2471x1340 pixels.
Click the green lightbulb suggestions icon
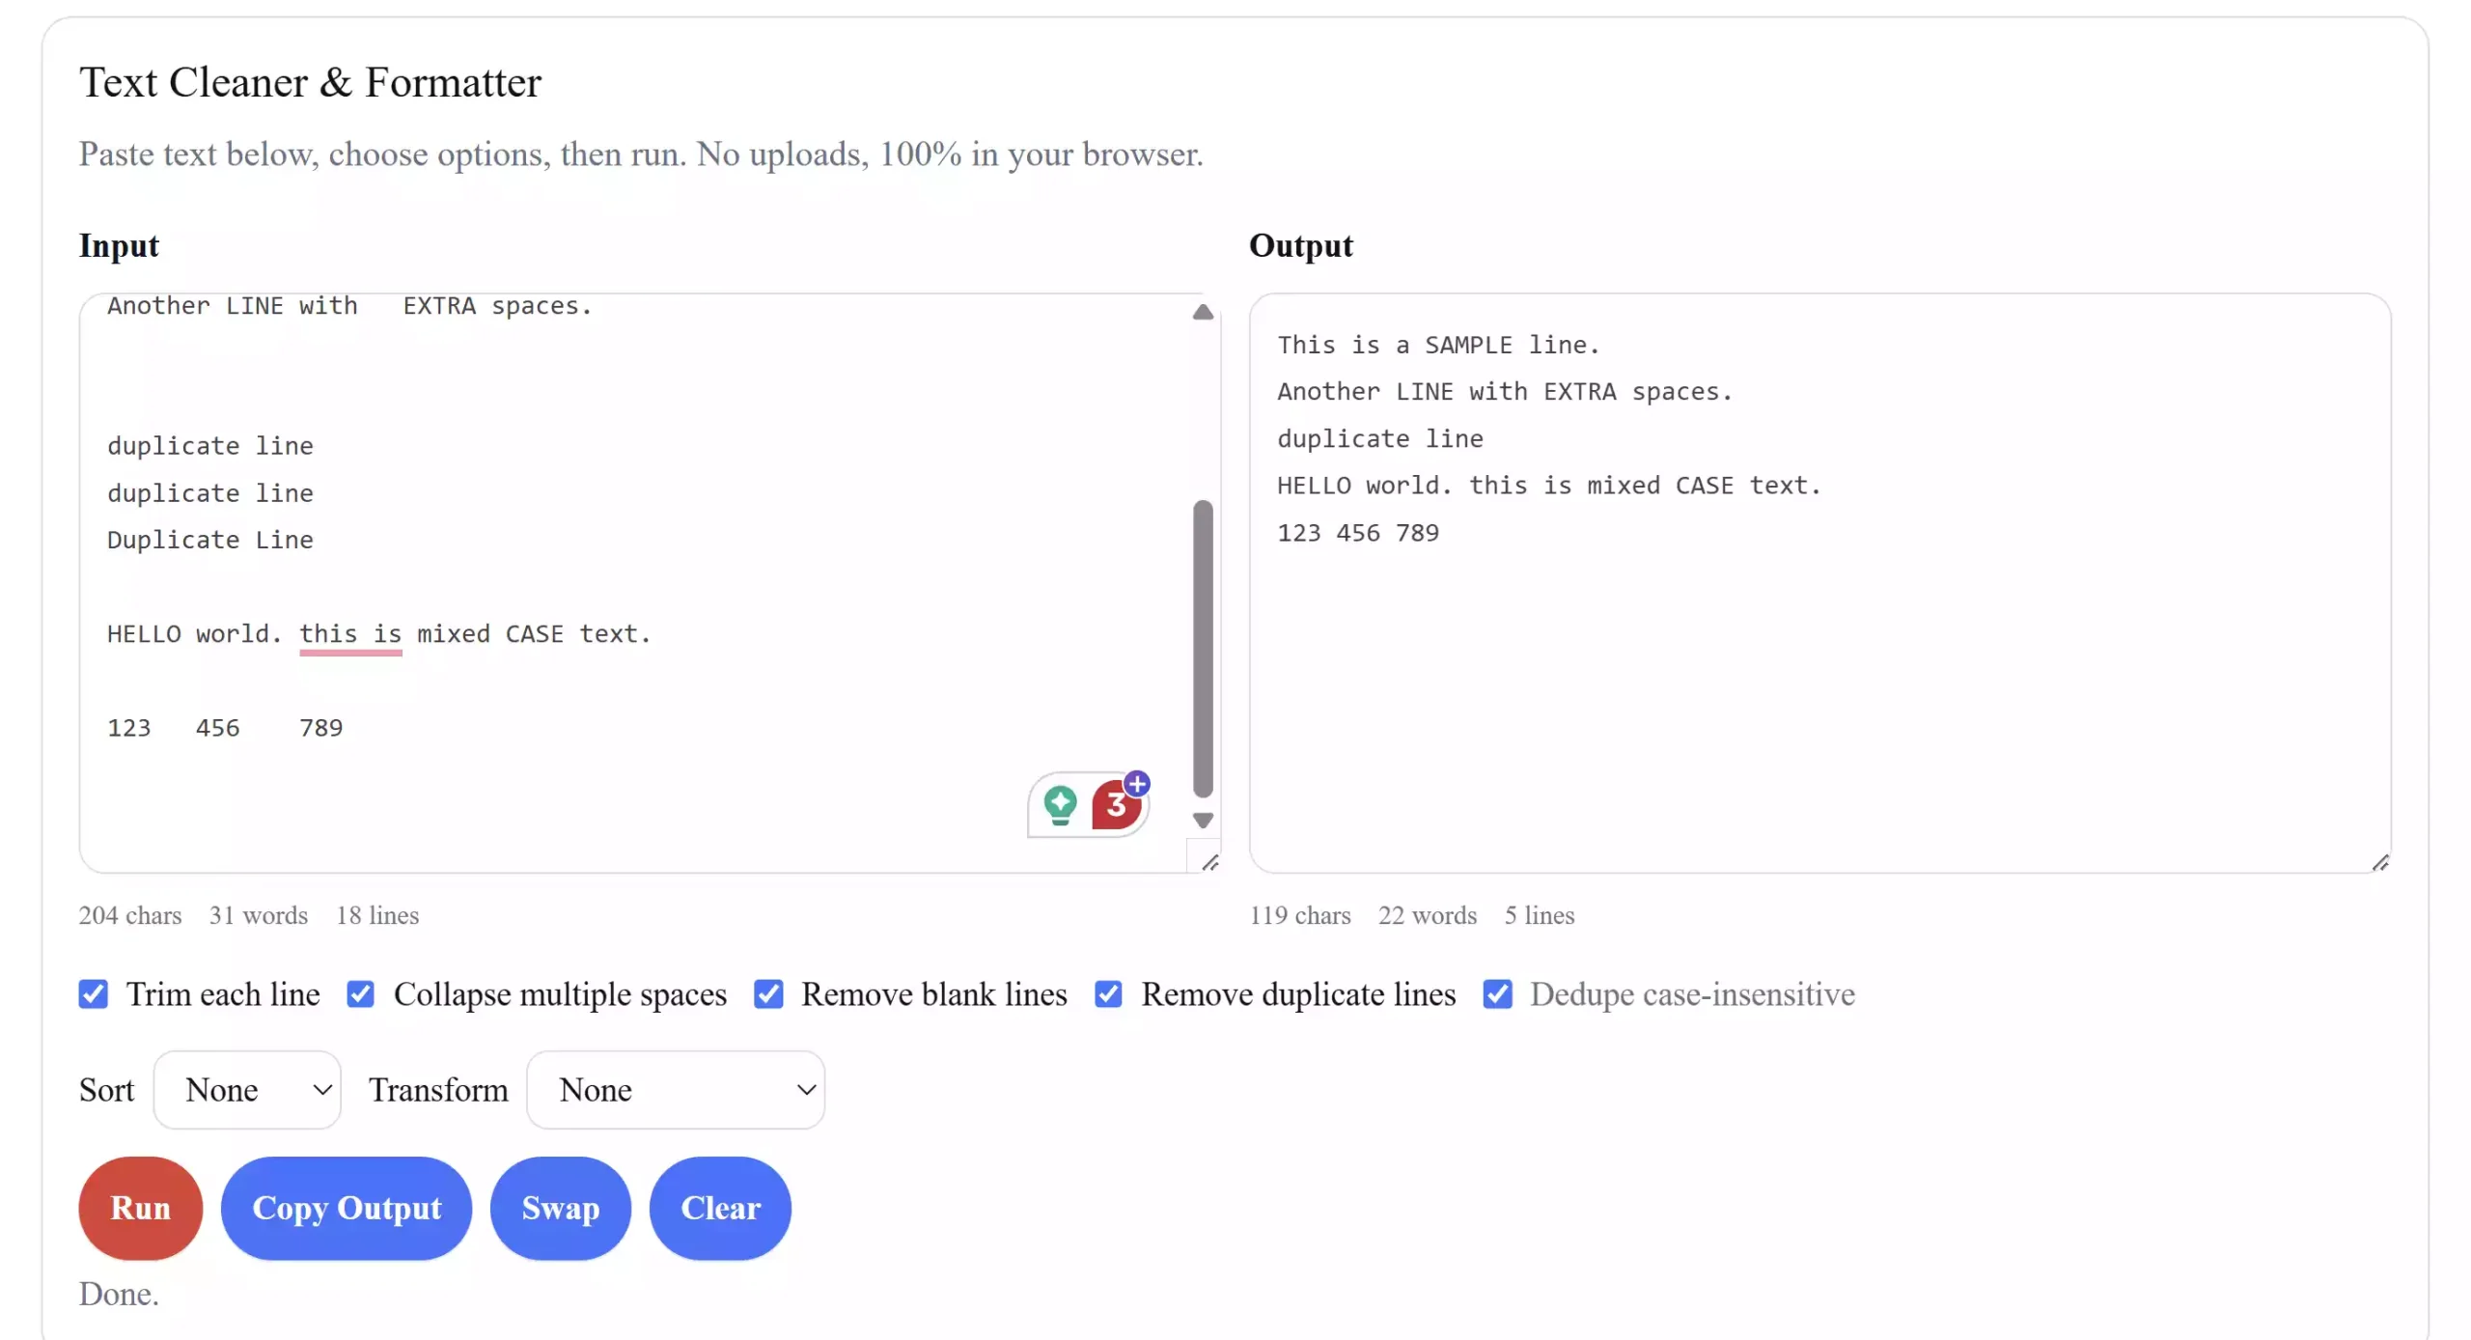pyautogui.click(x=1059, y=804)
